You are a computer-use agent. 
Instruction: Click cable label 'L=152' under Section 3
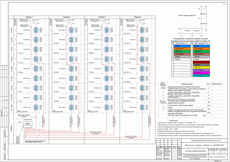click(x=95, y=134)
